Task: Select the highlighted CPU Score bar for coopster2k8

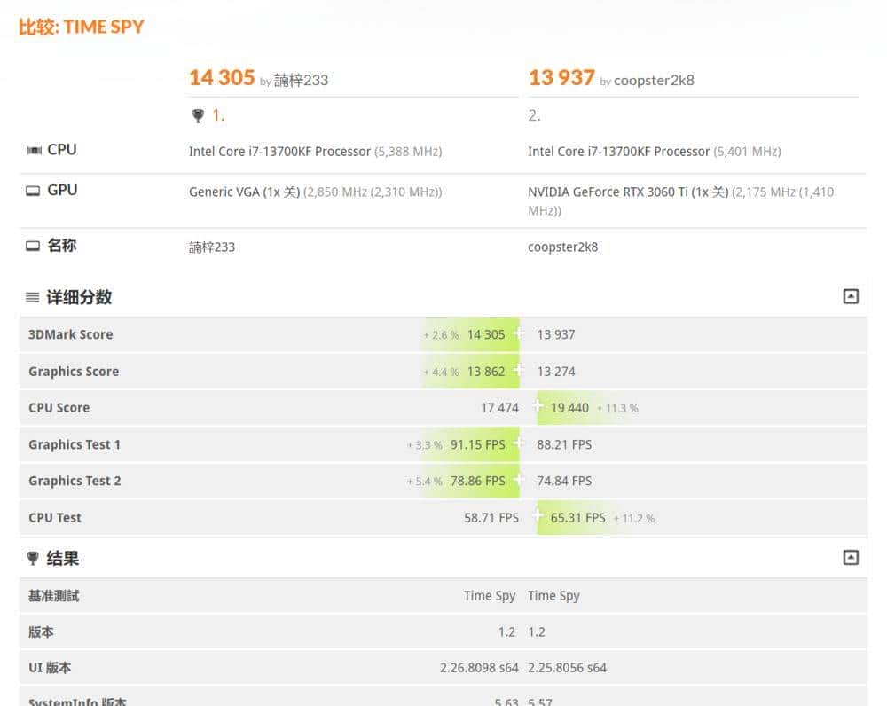Action: click(570, 407)
